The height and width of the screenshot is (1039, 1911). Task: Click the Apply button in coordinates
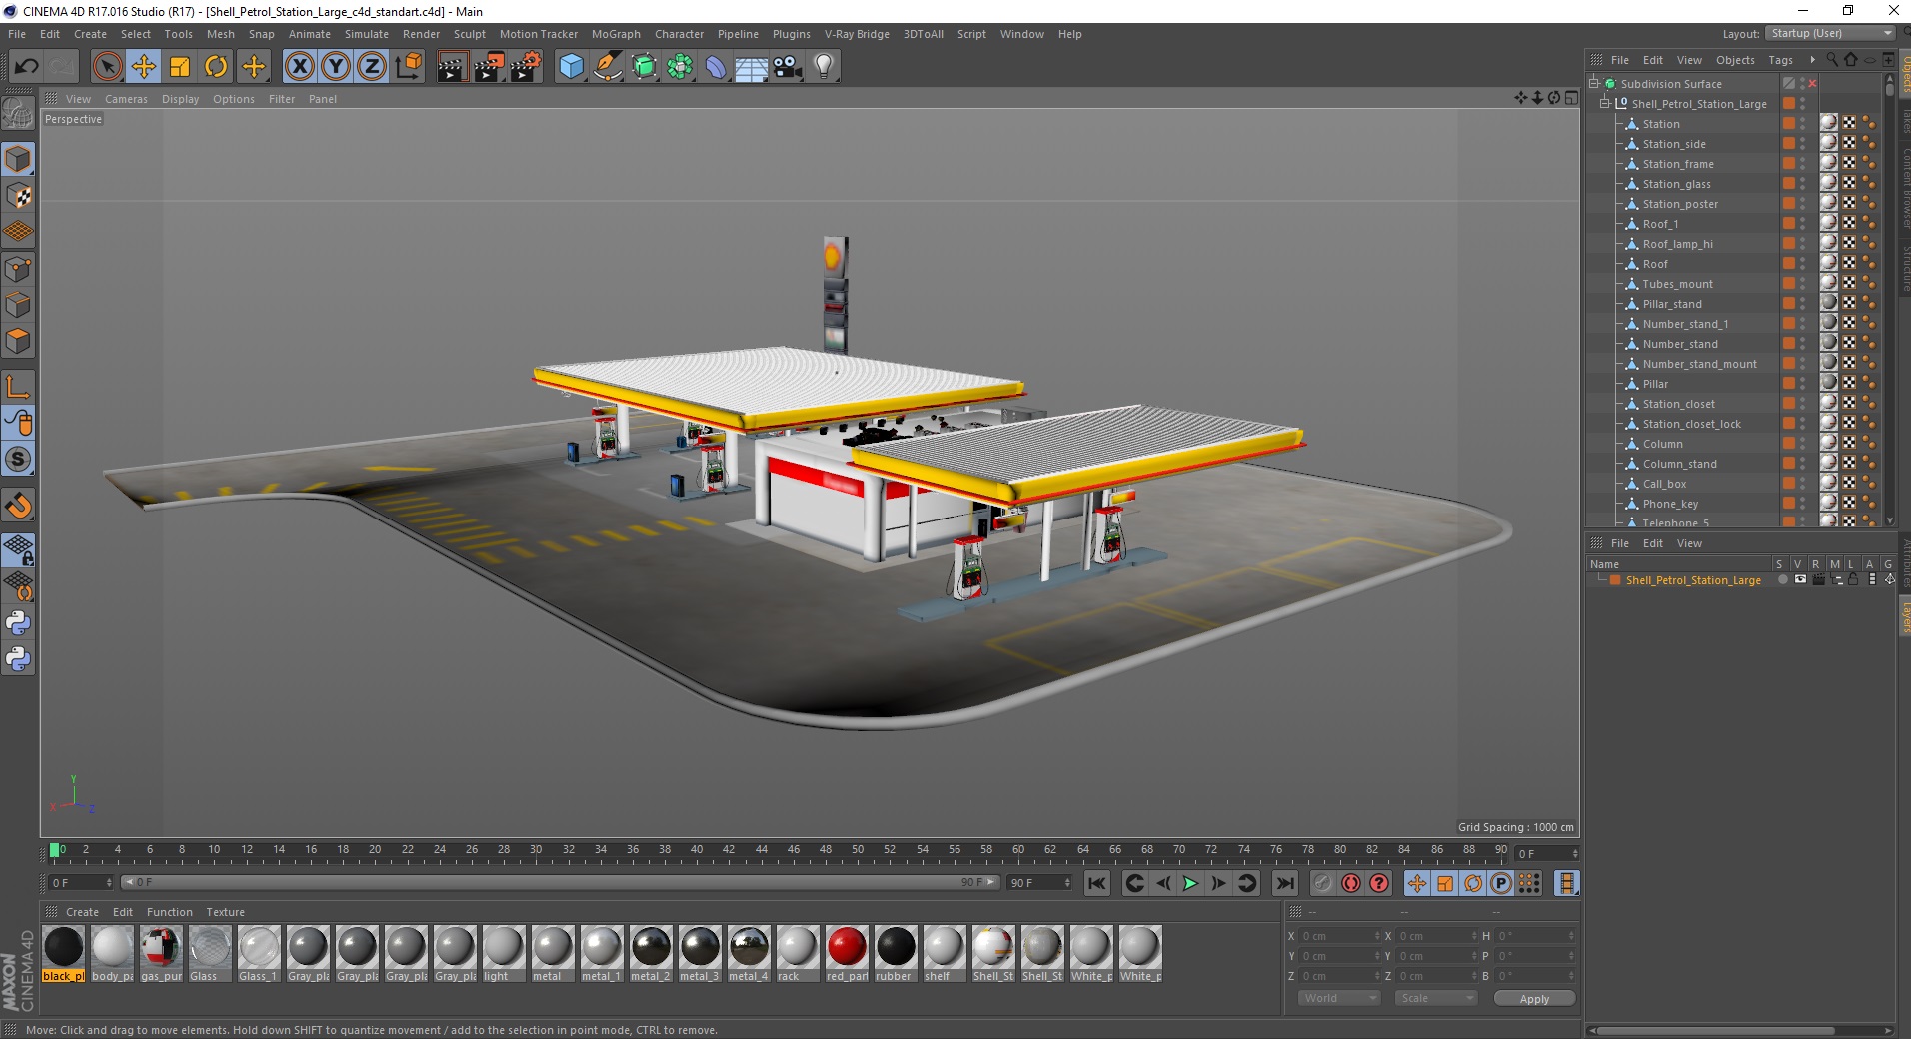1534,999
